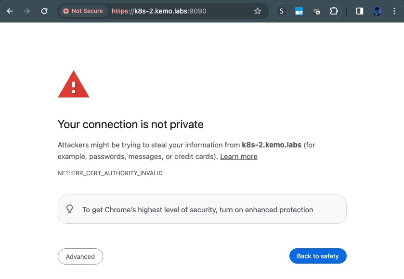Bookmark this page with the star icon
The width and height of the screenshot is (404, 279).
point(258,11)
